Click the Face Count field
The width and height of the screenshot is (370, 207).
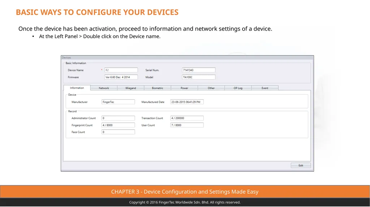pos(118,132)
